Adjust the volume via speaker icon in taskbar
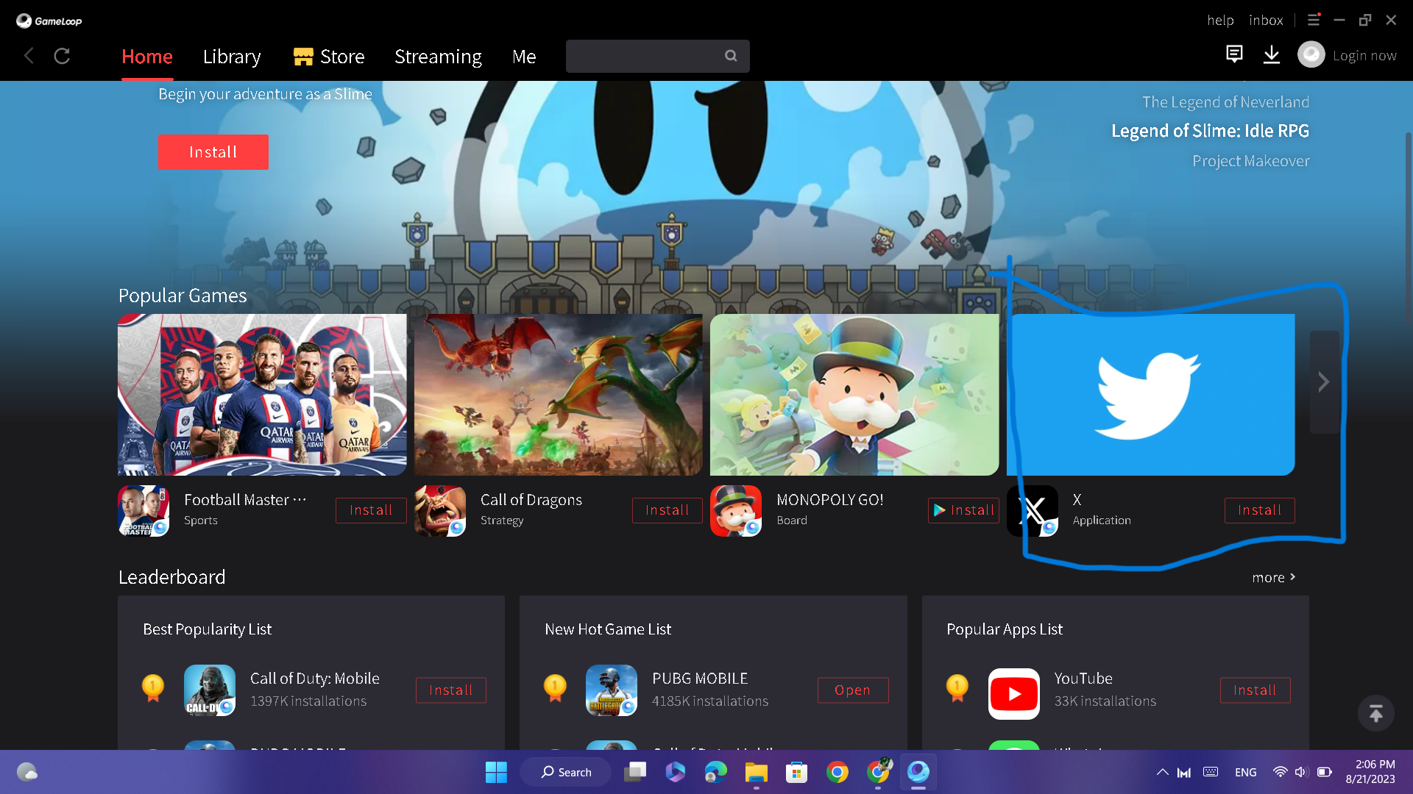1413x794 pixels. tap(1300, 772)
